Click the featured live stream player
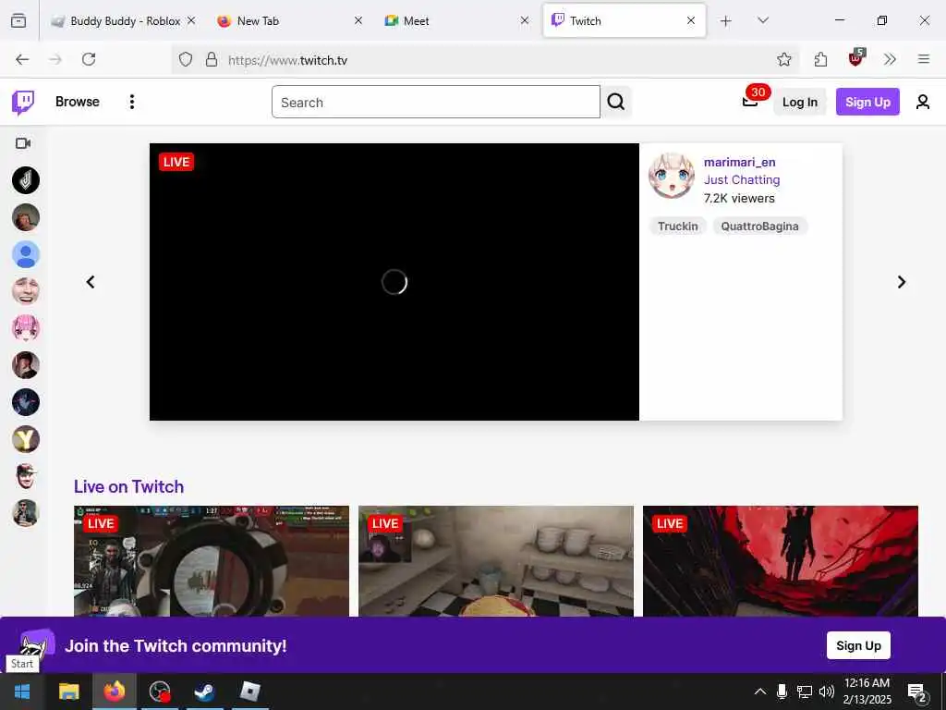The image size is (946, 710). [394, 282]
